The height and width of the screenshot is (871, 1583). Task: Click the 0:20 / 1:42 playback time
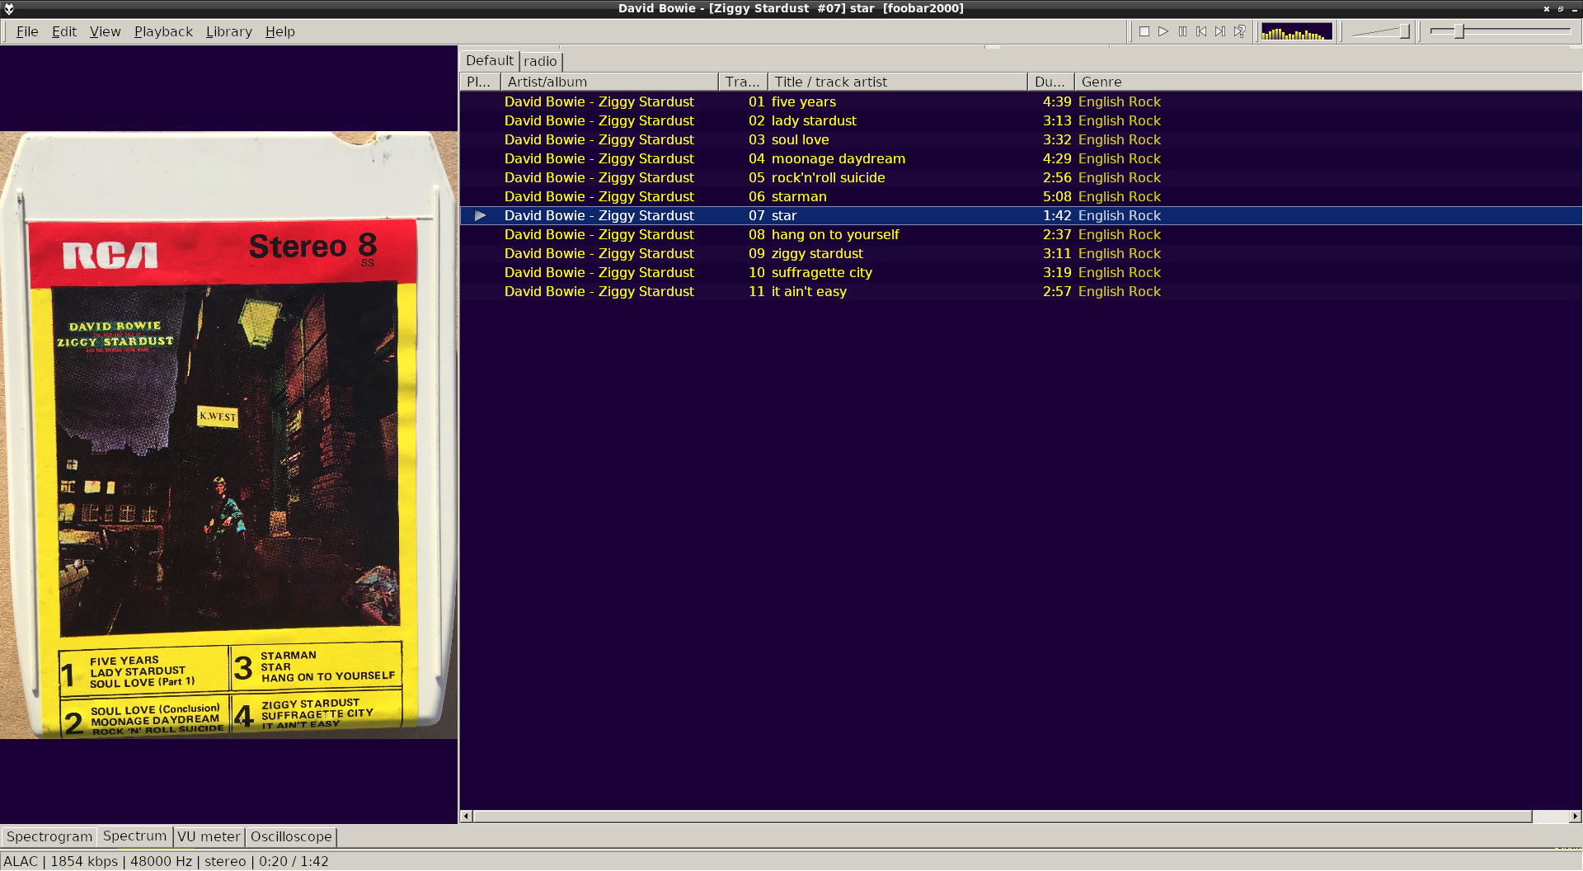(x=294, y=861)
